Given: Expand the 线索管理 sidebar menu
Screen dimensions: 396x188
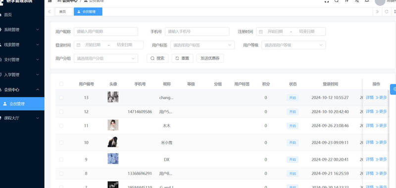Looking at the screenshot, I should tap(22, 45).
